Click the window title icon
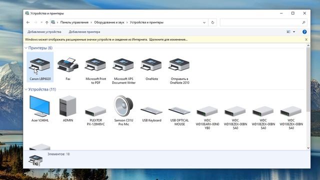This screenshot has height=180, width=320. pyautogui.click(x=27, y=13)
